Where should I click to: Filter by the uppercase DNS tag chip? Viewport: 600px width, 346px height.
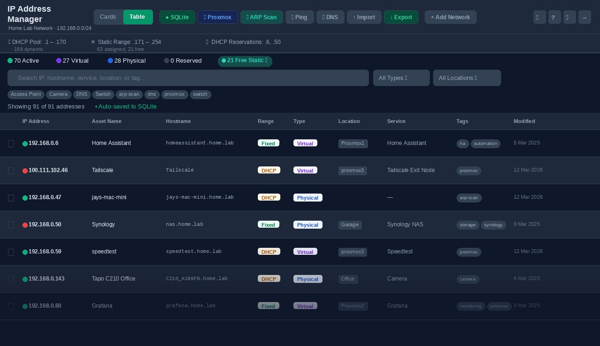click(x=82, y=94)
